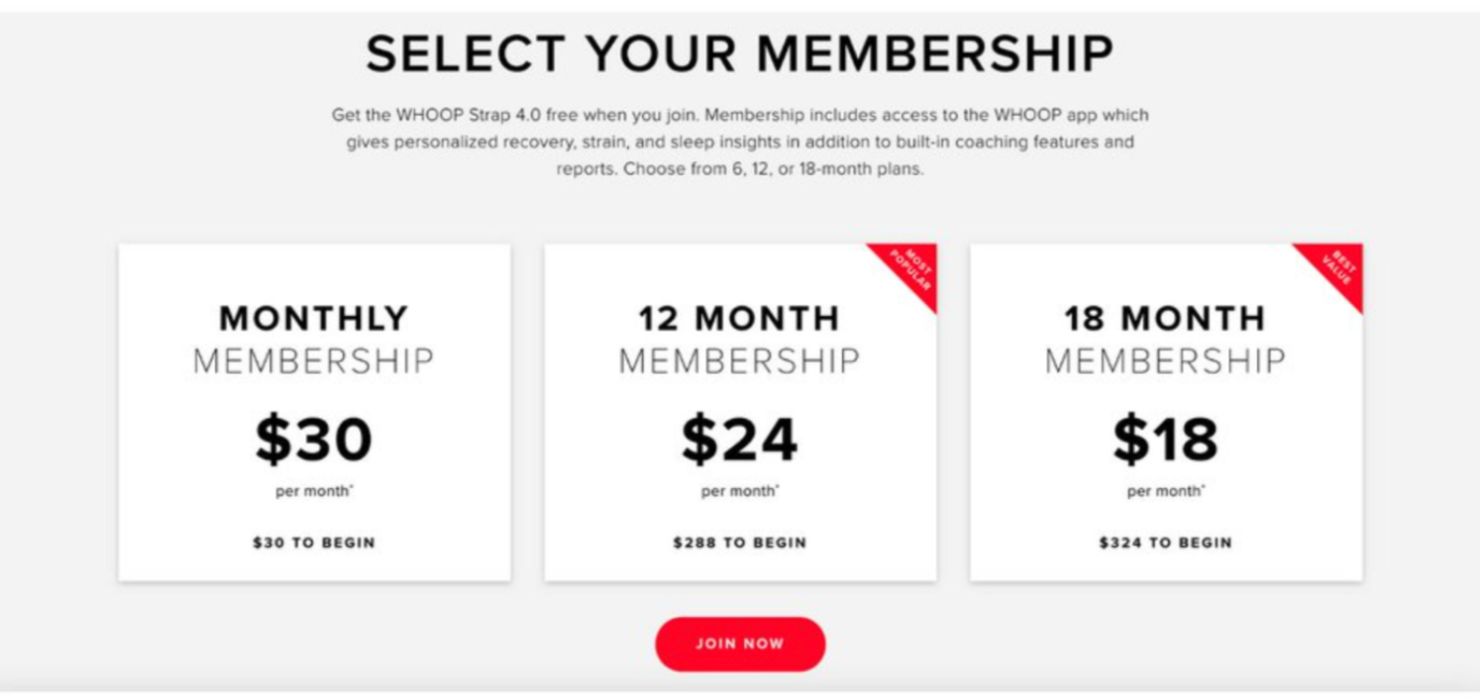Click the WHOOP Strap 4.0 description paragraph
This screenshot has height=699, width=1480.
click(x=740, y=142)
